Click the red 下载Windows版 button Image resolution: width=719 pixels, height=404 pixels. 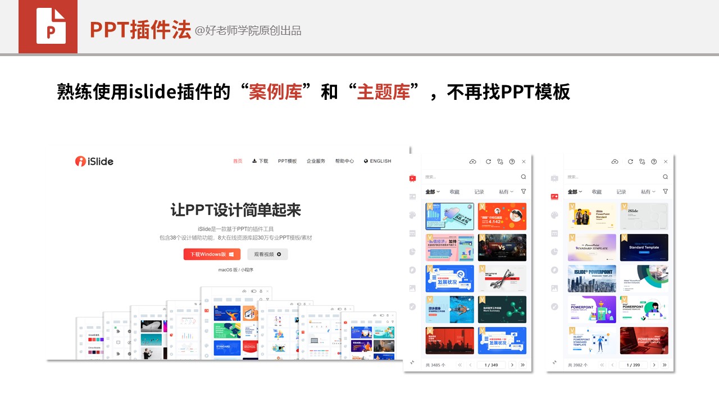point(212,254)
